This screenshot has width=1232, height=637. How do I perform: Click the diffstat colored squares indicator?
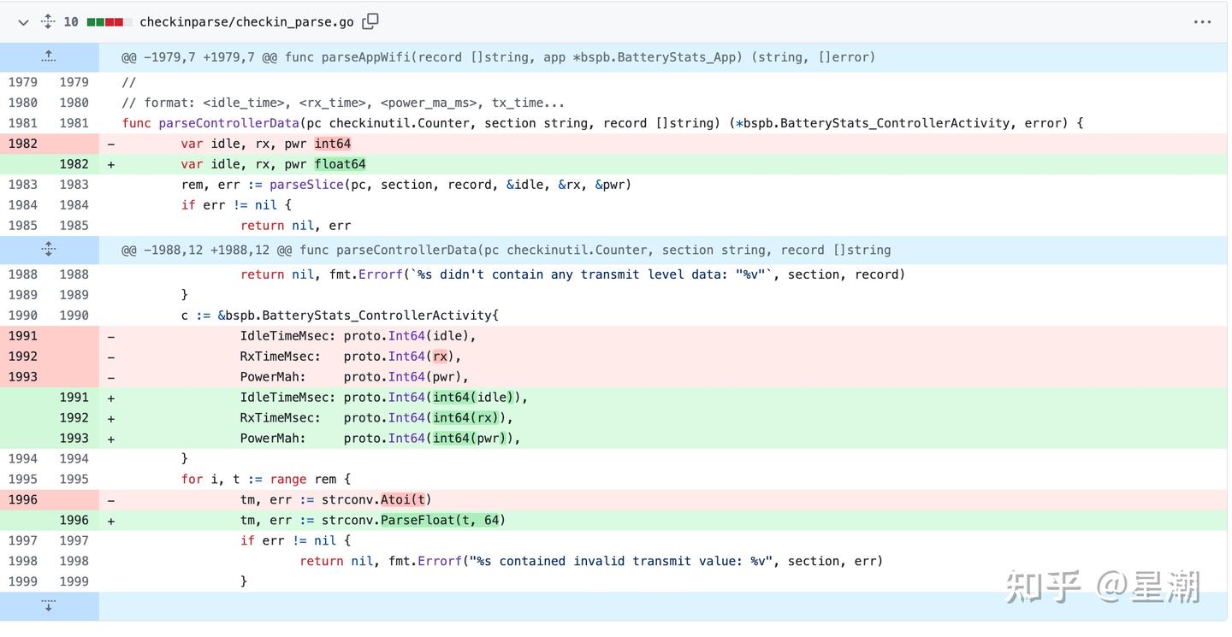[x=110, y=22]
